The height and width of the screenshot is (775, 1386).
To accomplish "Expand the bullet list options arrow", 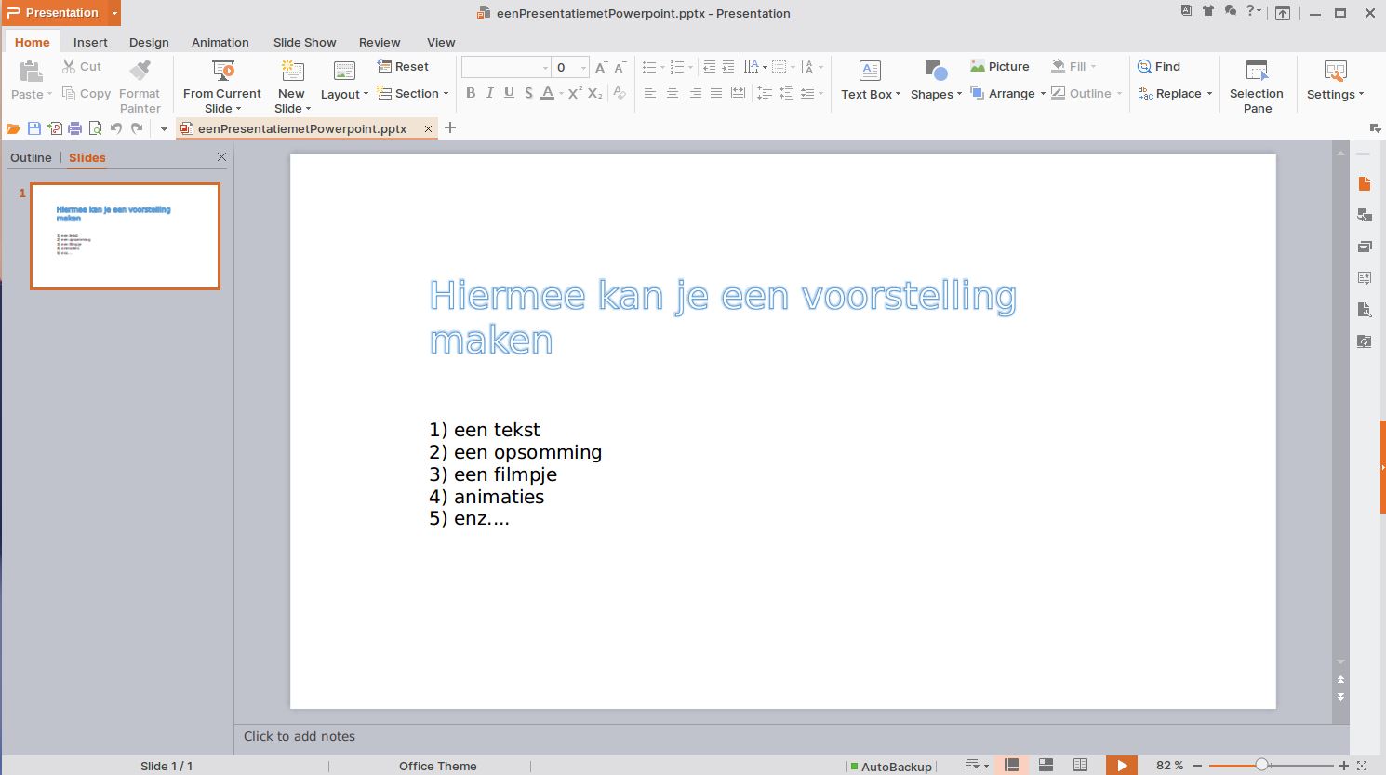I will (x=662, y=68).
